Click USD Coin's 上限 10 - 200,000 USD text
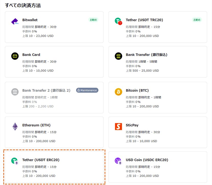Image resolution: width=212 pixels, height=185 pixels. [142, 176]
